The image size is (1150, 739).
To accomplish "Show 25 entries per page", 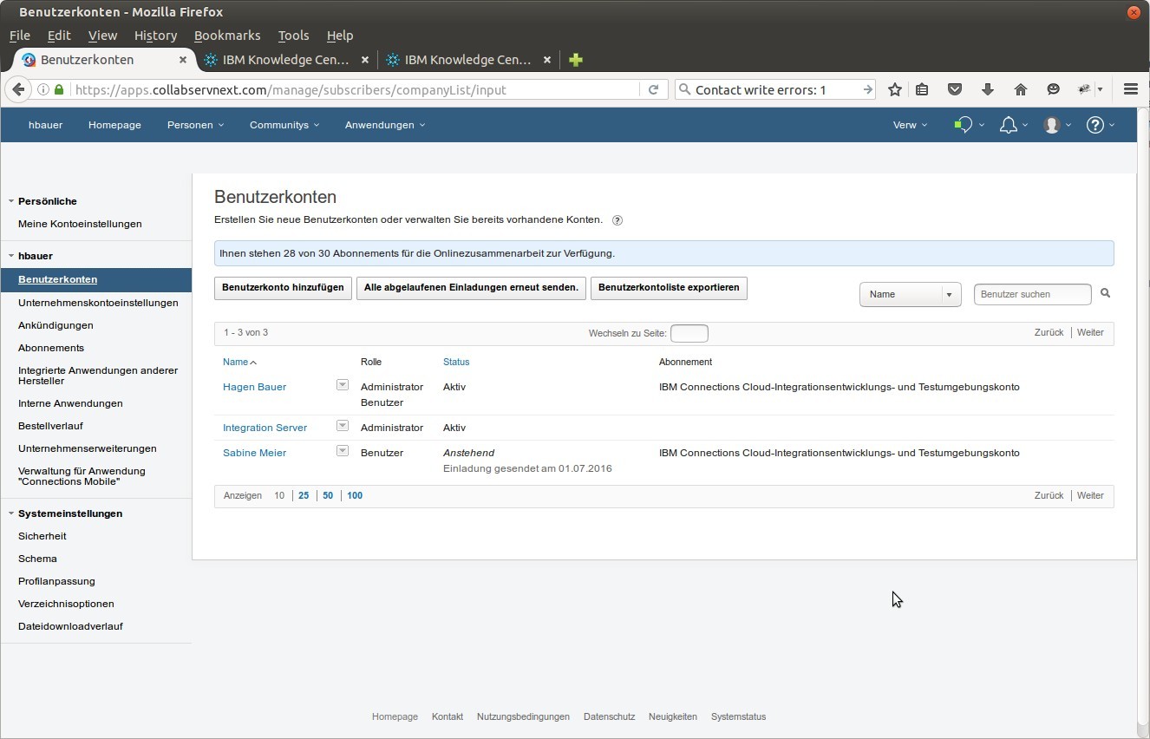I will tap(304, 495).
